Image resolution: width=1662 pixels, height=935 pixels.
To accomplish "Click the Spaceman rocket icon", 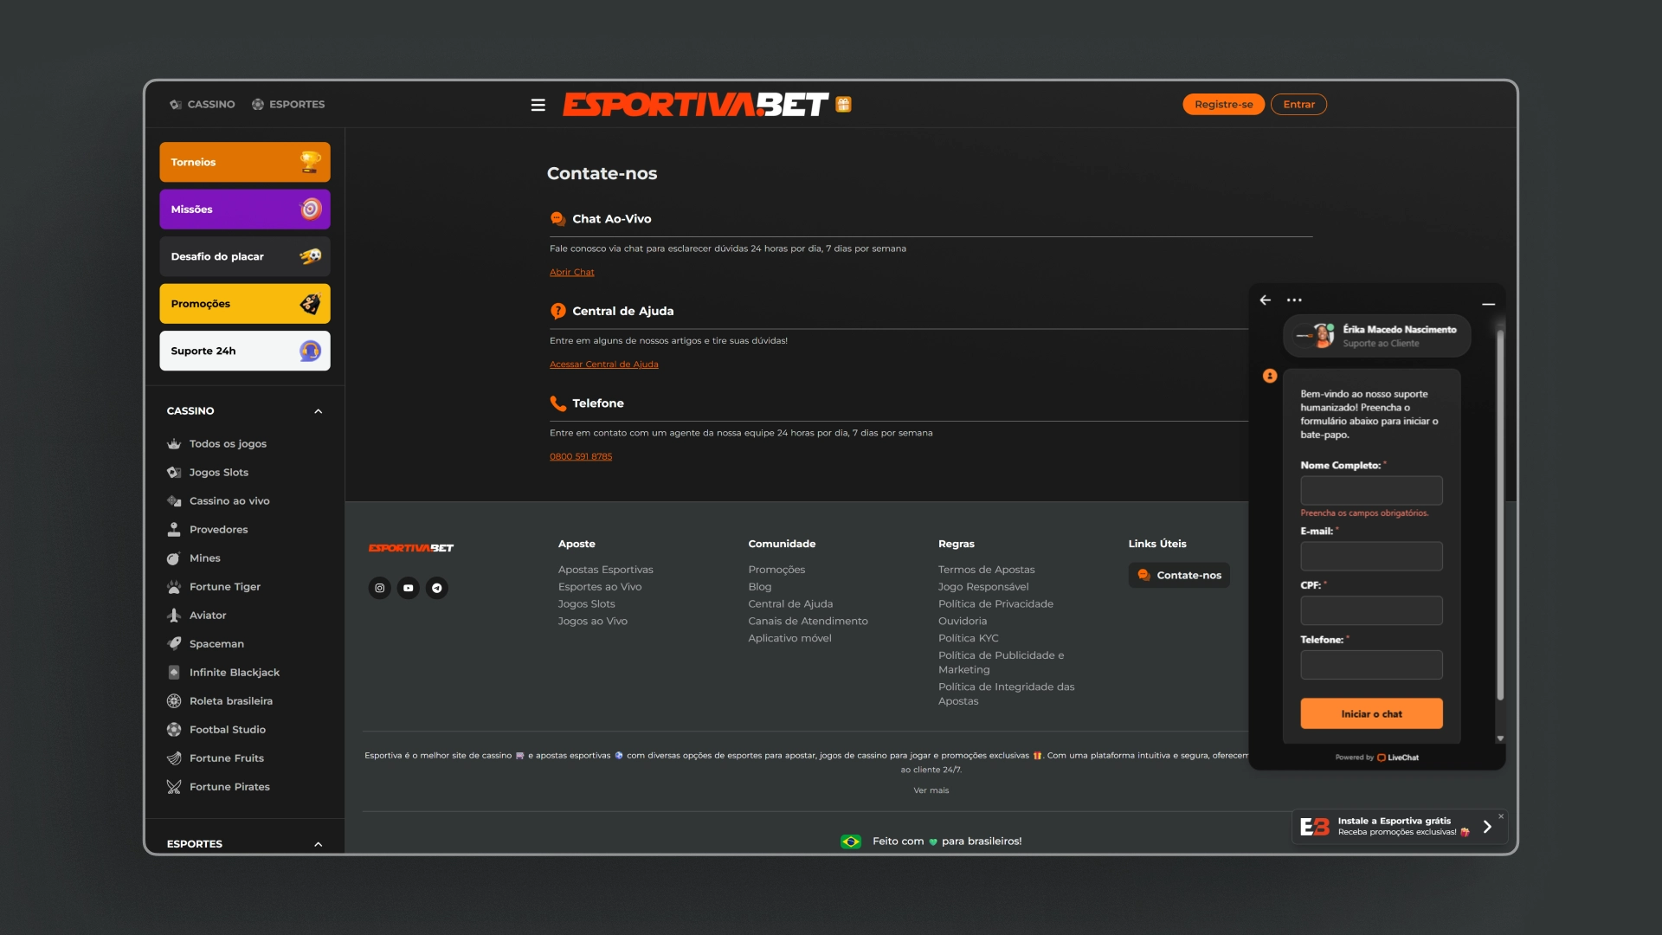I will [x=174, y=644].
